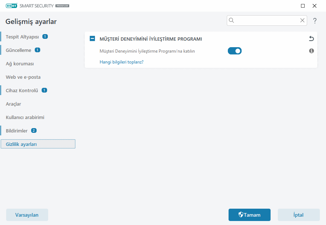Open help via question mark icon
Screen dimensions: 326x225
(x=314, y=21)
